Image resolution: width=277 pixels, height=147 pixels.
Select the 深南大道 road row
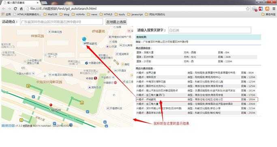point(196,52)
